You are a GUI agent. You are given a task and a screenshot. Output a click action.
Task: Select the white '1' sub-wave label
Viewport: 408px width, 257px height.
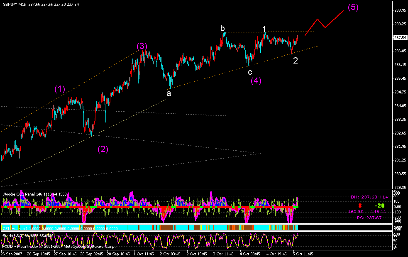(x=264, y=29)
